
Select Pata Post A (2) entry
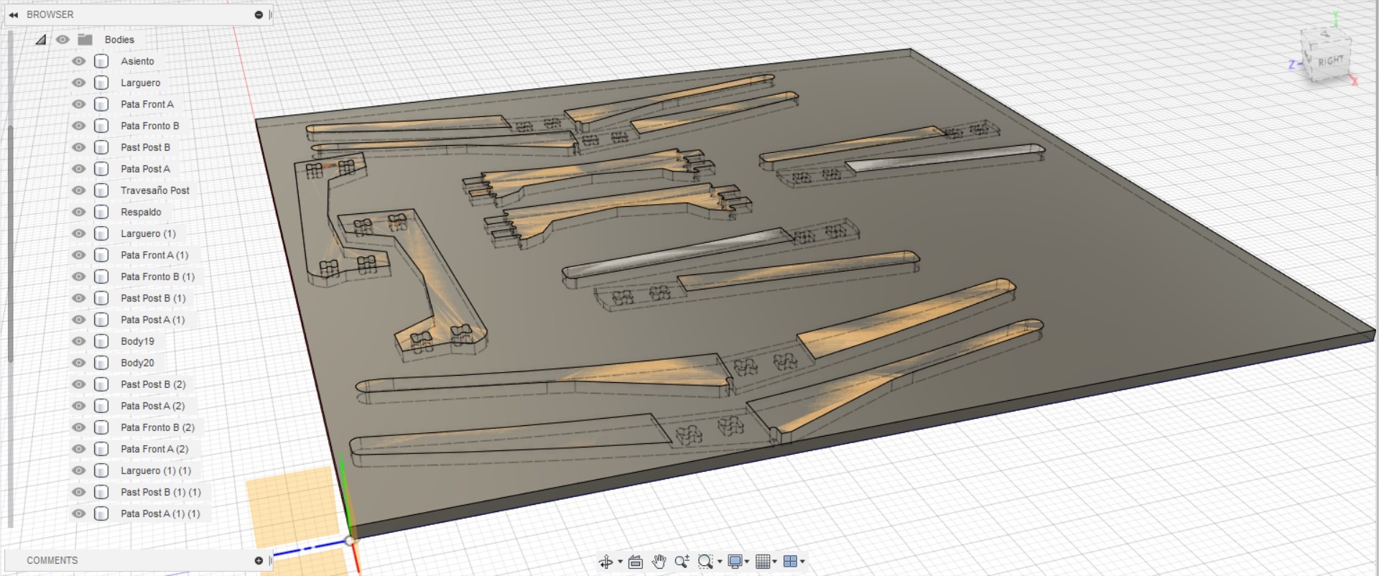(x=152, y=406)
